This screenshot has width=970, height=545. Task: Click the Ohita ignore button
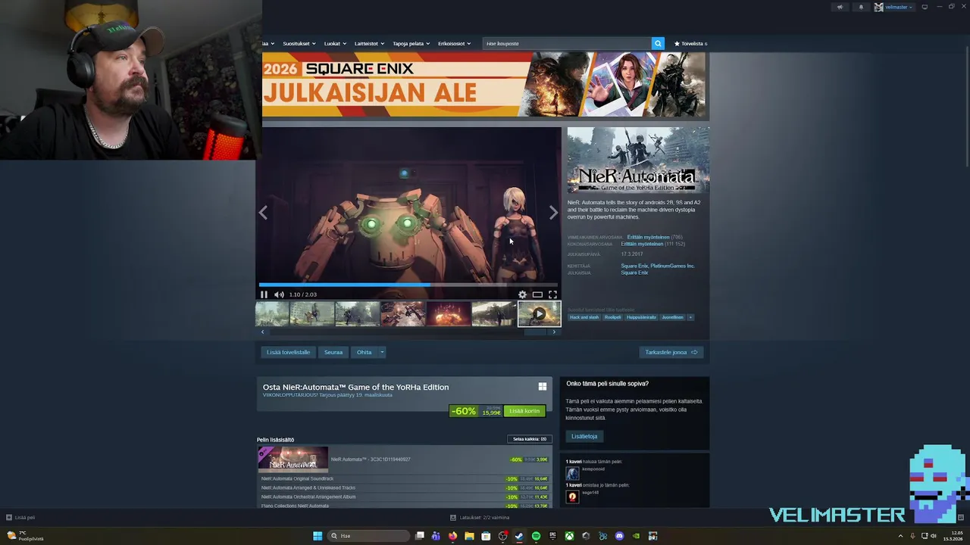[x=365, y=352]
